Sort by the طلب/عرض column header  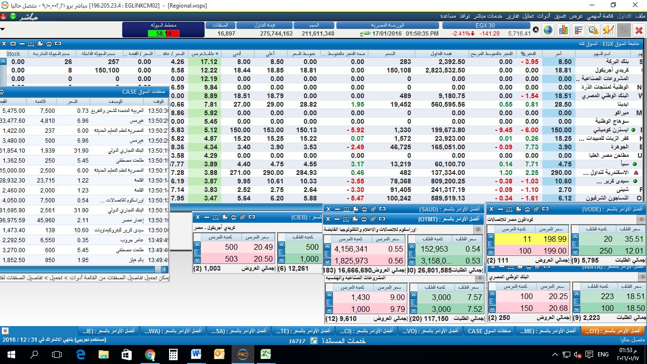[x=204, y=54]
